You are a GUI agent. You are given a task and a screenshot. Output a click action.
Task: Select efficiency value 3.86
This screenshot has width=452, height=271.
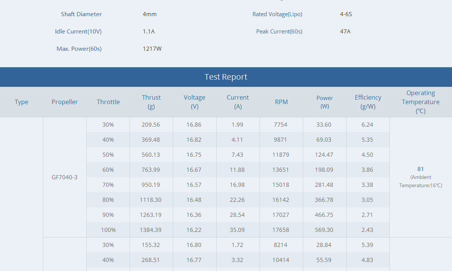pos(367,170)
